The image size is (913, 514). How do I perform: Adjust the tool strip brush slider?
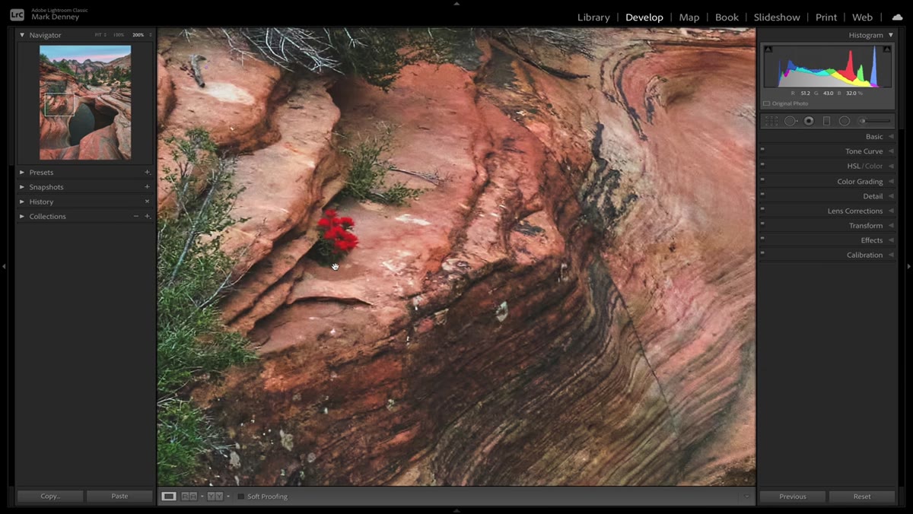pyautogui.click(x=875, y=121)
